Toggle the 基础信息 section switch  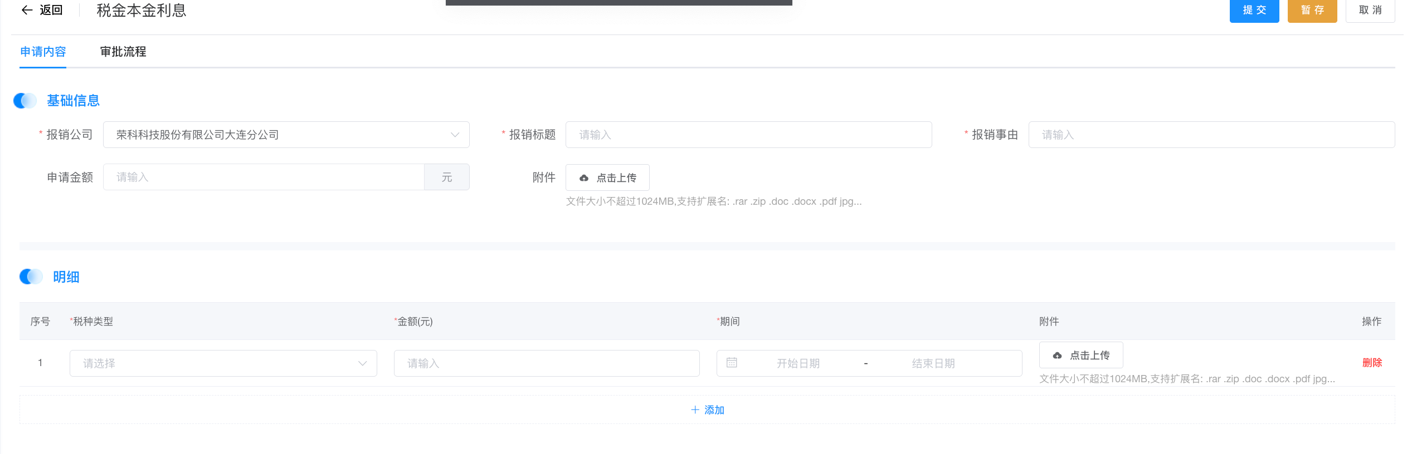click(x=25, y=101)
